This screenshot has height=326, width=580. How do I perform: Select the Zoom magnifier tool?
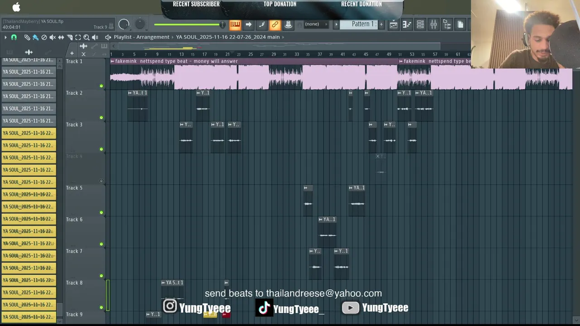[87, 37]
